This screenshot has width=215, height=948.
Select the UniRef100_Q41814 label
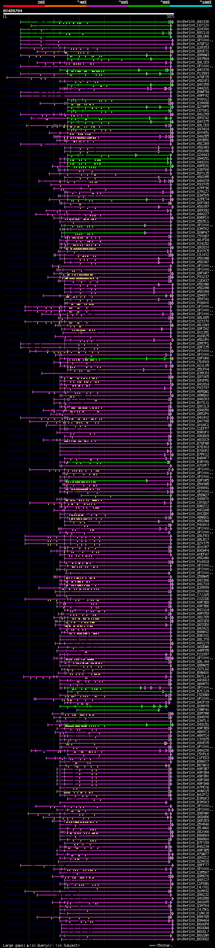point(193,384)
